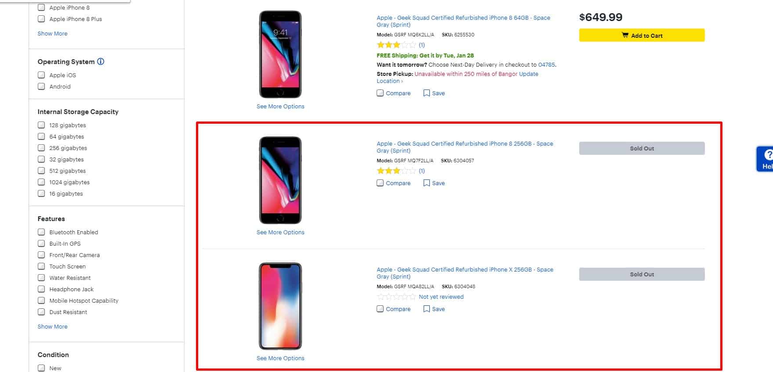Click the Save bookmark icon for iPhone 8 256GB

coord(426,183)
